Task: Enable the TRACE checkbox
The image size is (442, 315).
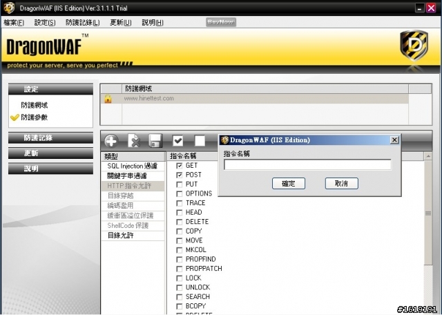Action: click(180, 203)
